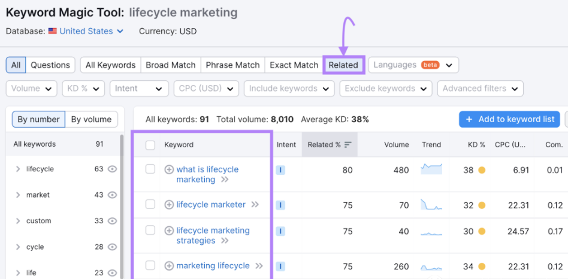Click yellow KD dot for 'lifecycle marketer'
This screenshot has width=568, height=279.
point(481,205)
